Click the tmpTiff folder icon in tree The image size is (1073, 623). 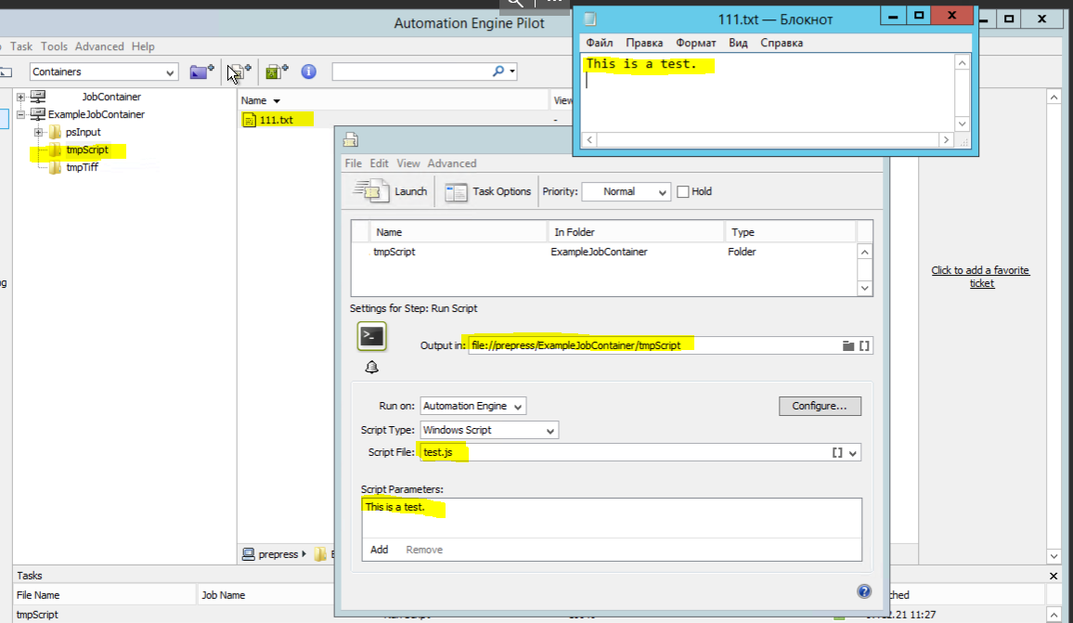click(56, 167)
